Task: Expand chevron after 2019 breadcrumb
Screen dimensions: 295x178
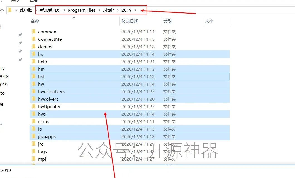Action: coord(135,10)
